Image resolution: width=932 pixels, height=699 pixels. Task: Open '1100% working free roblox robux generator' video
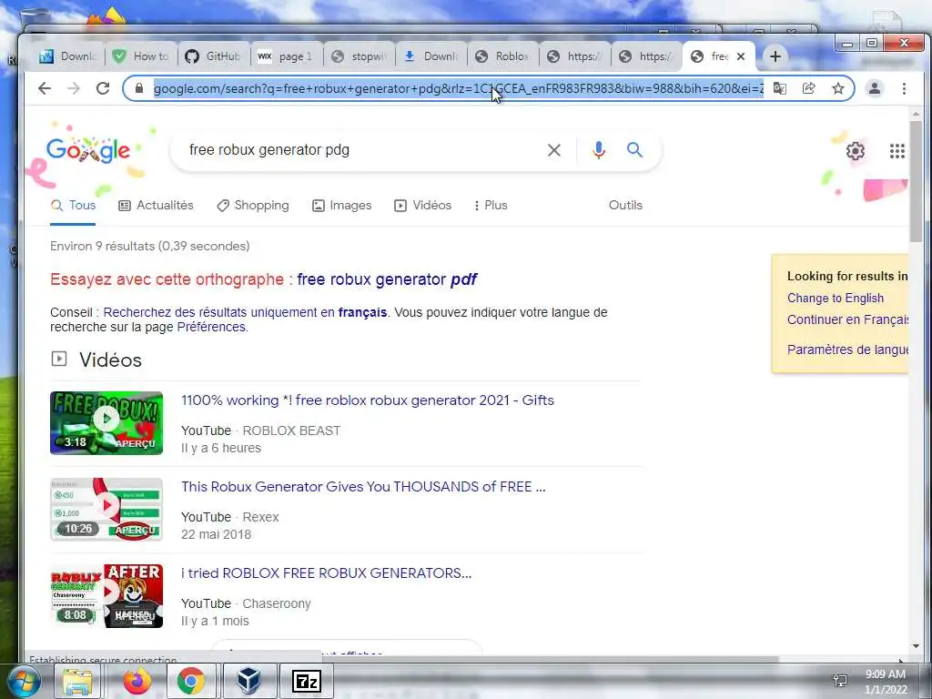pos(368,400)
